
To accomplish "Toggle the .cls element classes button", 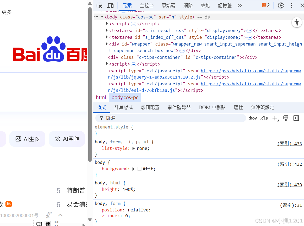I will click(264, 118).
